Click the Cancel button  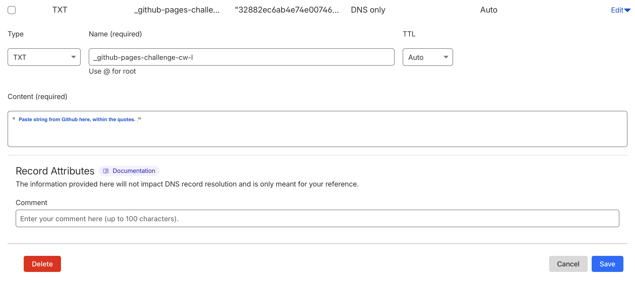568,264
